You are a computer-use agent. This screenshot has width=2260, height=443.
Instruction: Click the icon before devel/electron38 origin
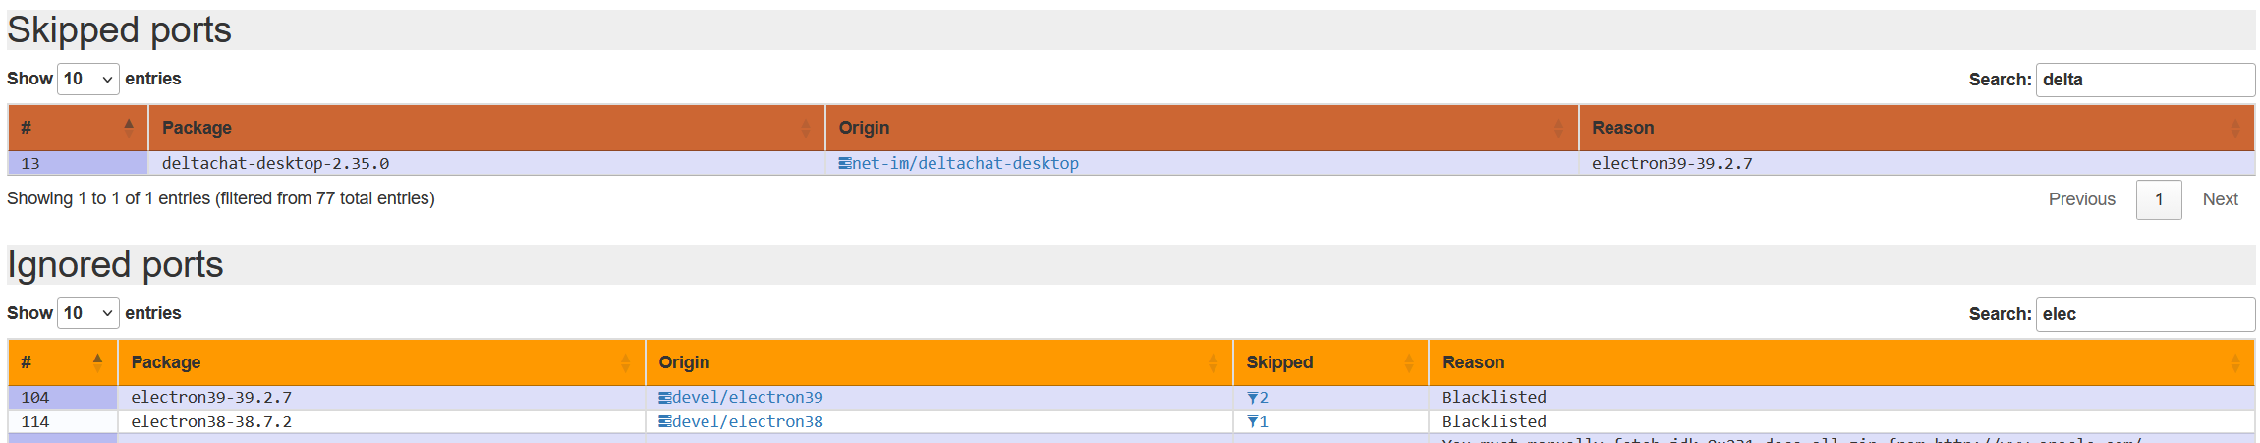(x=664, y=422)
